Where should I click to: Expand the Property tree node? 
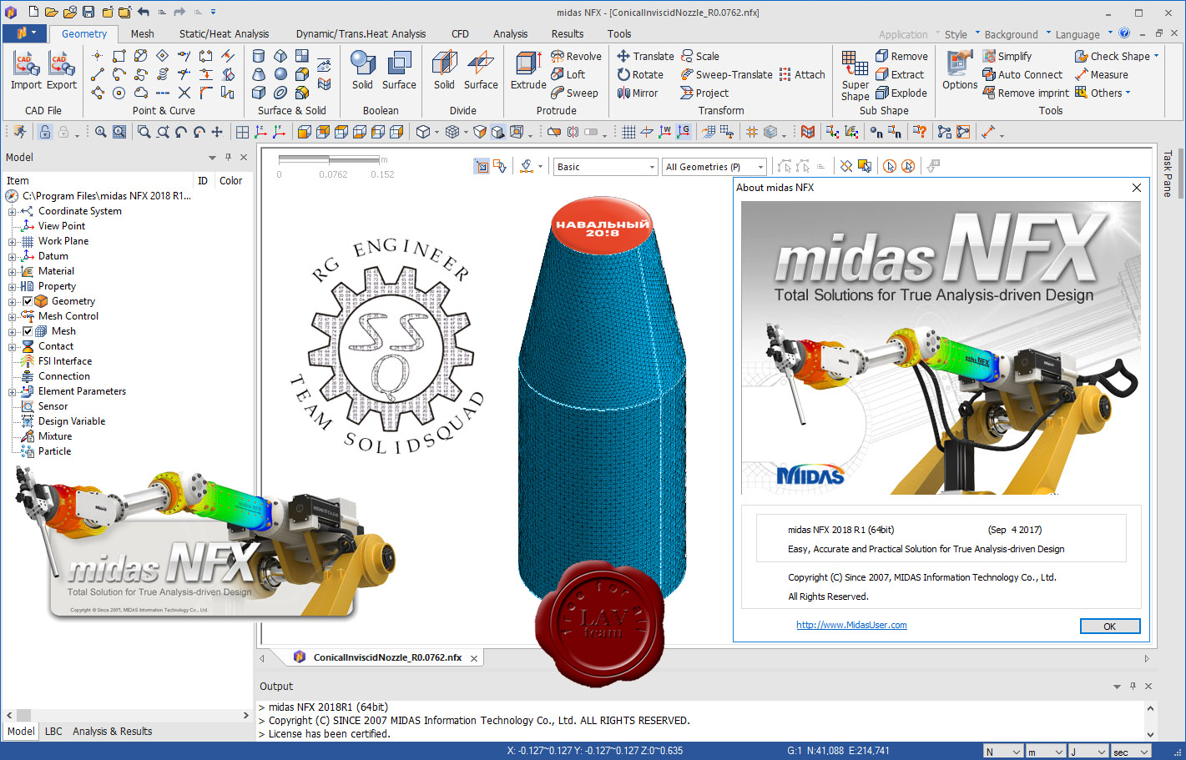pos(13,287)
